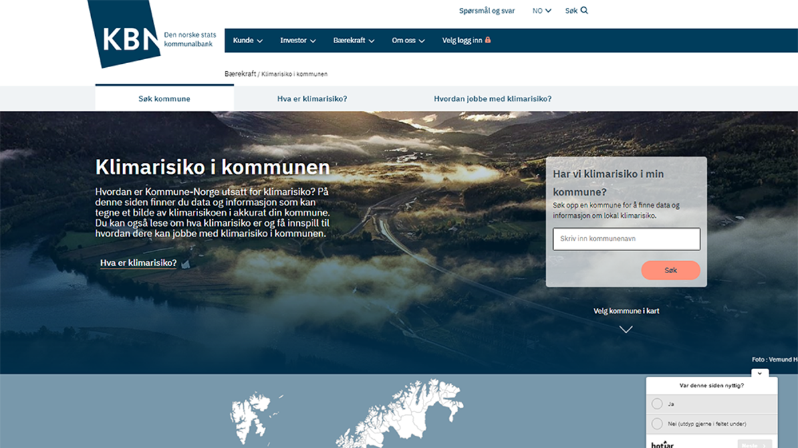This screenshot has height=448, width=798.
Task: Expand the Kunde menu
Action: [x=246, y=40]
